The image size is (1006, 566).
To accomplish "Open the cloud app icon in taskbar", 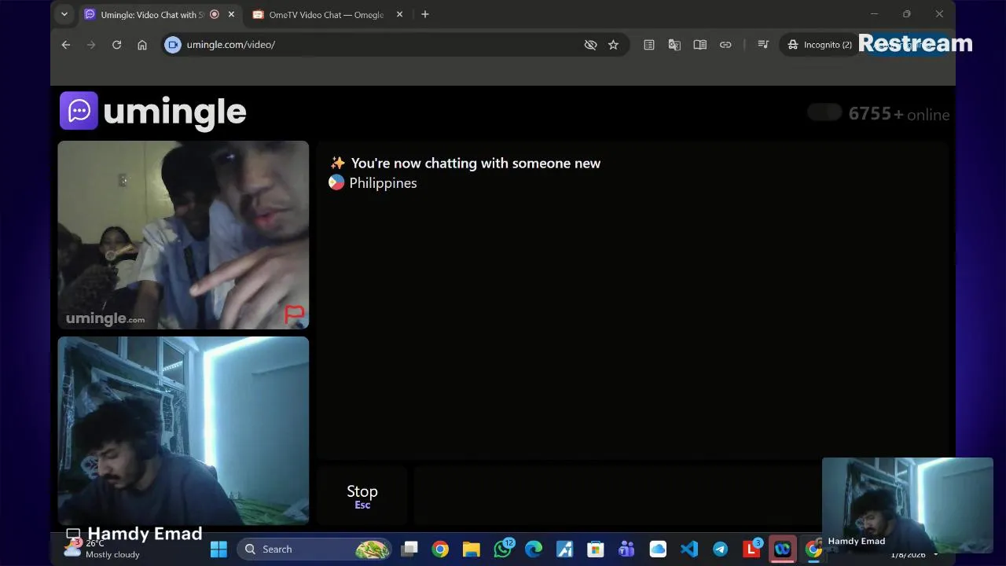I will 658,549.
